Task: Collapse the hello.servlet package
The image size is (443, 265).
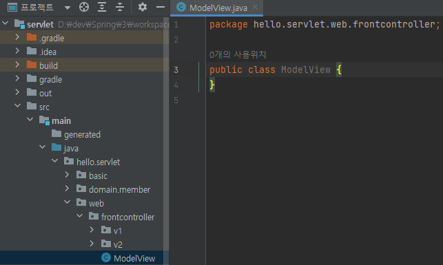Action: [x=55, y=161]
